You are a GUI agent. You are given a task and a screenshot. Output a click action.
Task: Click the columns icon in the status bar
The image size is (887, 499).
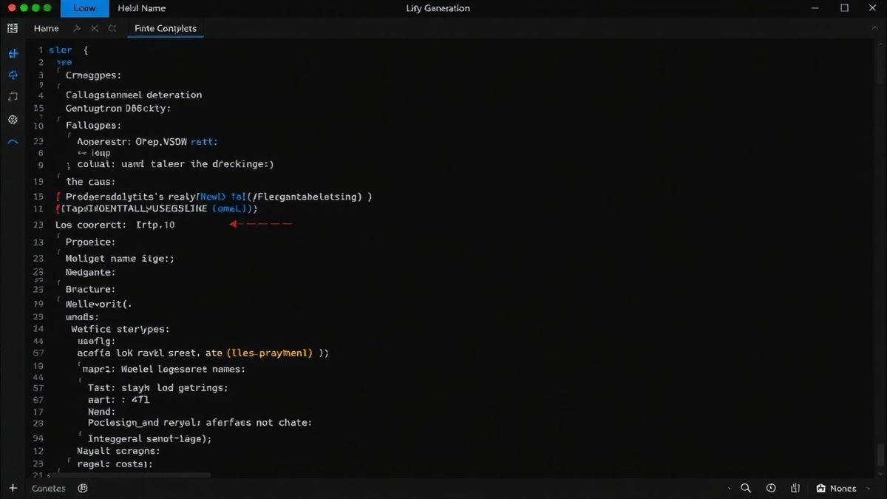(795, 488)
